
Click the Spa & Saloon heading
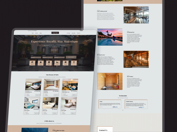pos(130,77)
